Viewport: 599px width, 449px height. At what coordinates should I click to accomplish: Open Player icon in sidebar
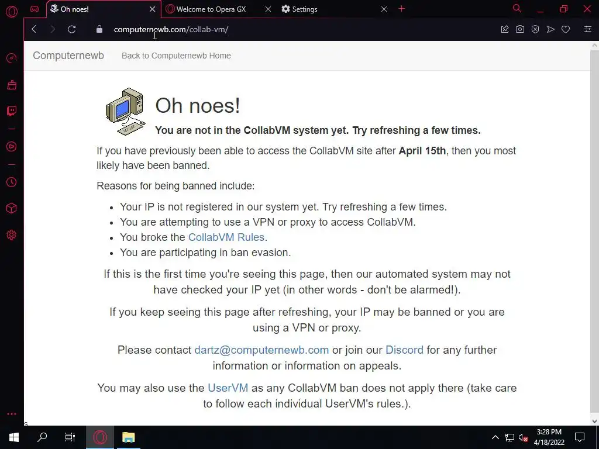click(12, 147)
